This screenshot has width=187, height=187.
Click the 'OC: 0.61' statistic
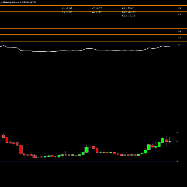pyautogui.click(x=128, y=8)
